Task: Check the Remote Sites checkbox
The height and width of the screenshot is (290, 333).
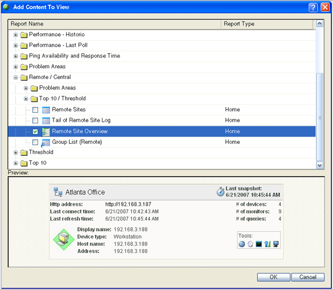Action: pyautogui.click(x=35, y=110)
